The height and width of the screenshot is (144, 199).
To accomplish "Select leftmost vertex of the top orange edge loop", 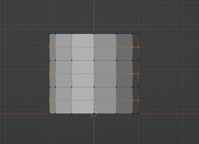I will pos(49,47).
